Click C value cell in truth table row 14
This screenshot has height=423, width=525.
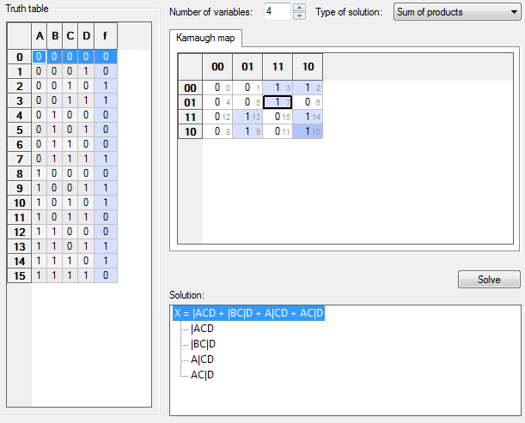(70, 261)
